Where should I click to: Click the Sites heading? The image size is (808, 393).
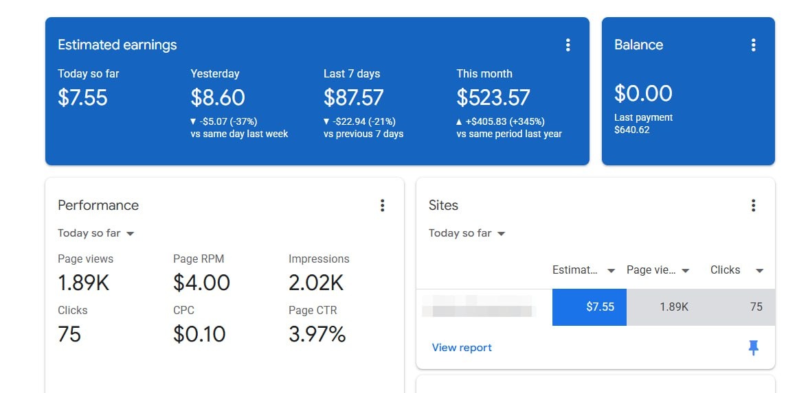(443, 205)
